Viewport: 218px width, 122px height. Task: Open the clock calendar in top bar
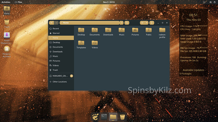[109, 2]
